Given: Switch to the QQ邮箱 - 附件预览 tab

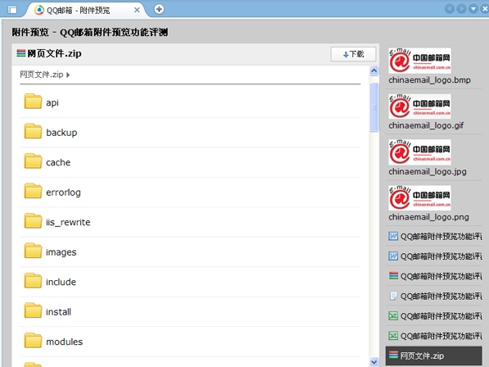Looking at the screenshot, I should point(87,11).
